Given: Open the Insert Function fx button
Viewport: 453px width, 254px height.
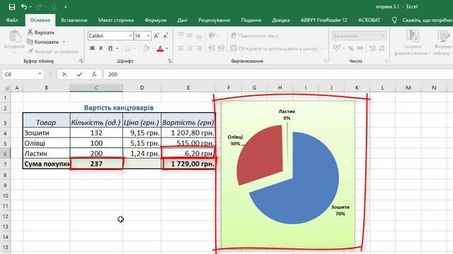Looking at the screenshot, I should (x=94, y=74).
